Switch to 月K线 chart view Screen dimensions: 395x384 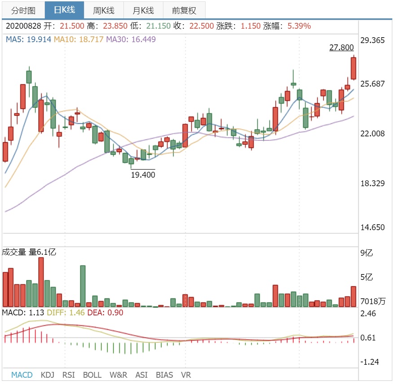(x=143, y=10)
